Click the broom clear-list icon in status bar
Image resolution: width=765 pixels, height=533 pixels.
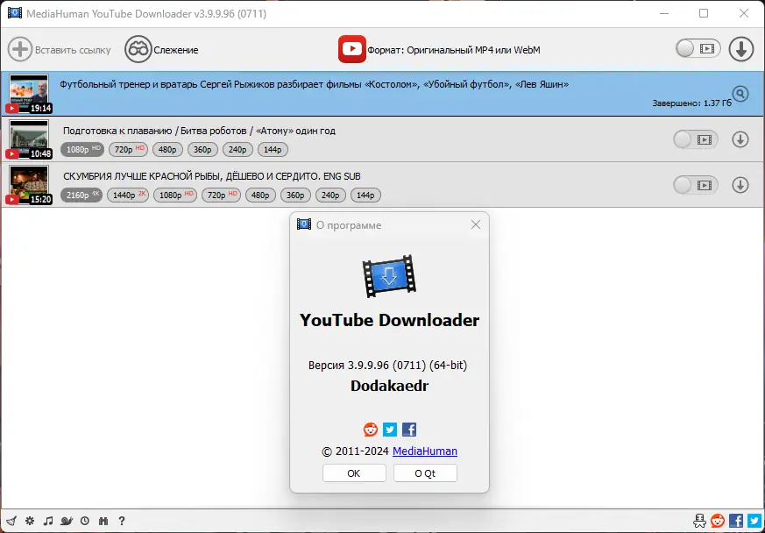11,521
